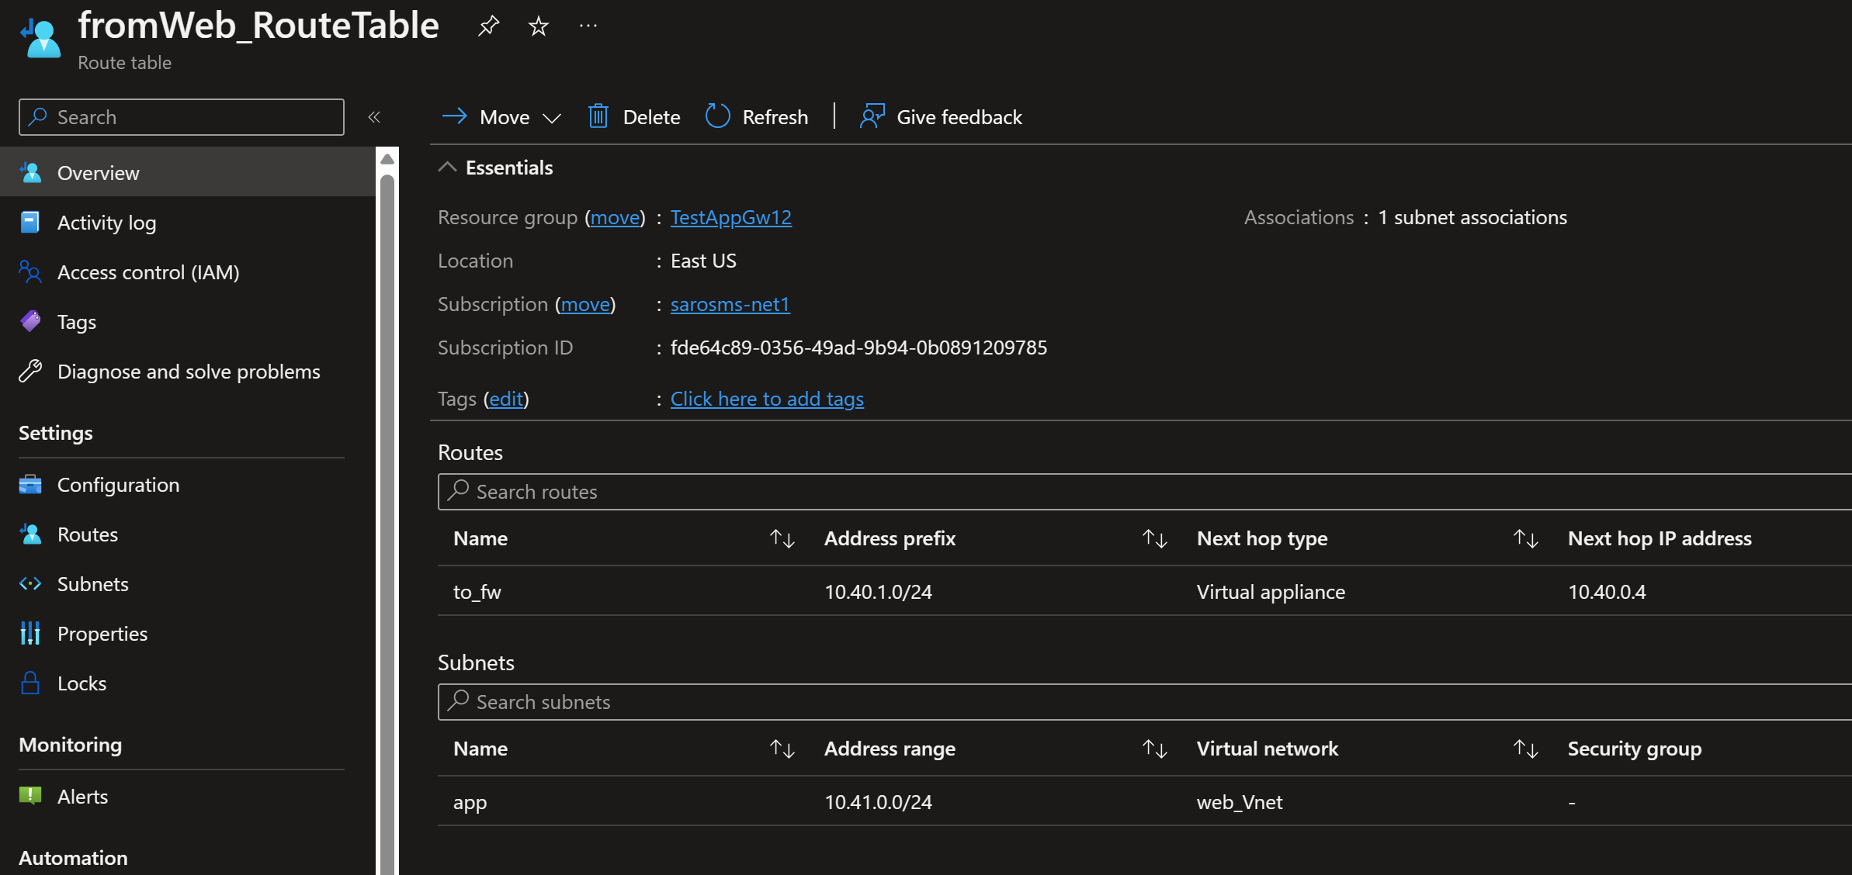Click the Give feedback icon
The width and height of the screenshot is (1852, 875).
click(872, 116)
